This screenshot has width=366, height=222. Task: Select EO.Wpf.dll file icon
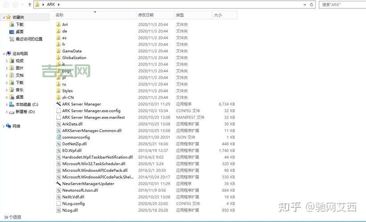pos(59,151)
